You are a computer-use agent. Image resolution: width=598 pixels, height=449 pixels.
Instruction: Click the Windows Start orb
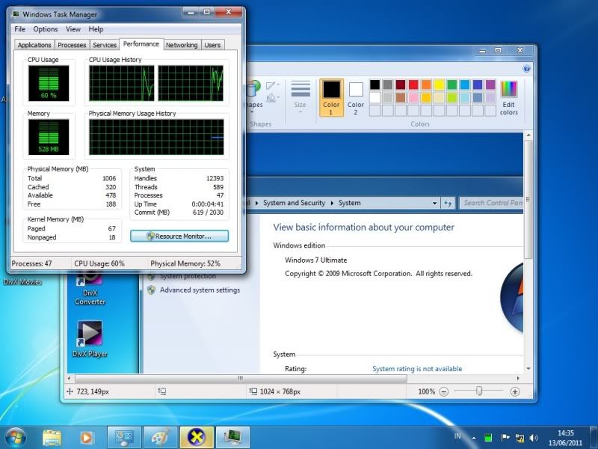coord(15,438)
